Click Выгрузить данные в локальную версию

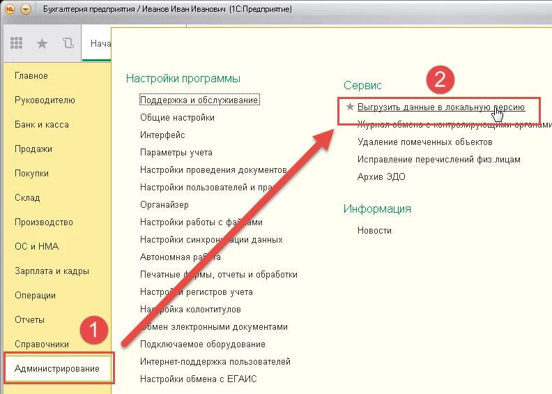pyautogui.click(x=441, y=107)
